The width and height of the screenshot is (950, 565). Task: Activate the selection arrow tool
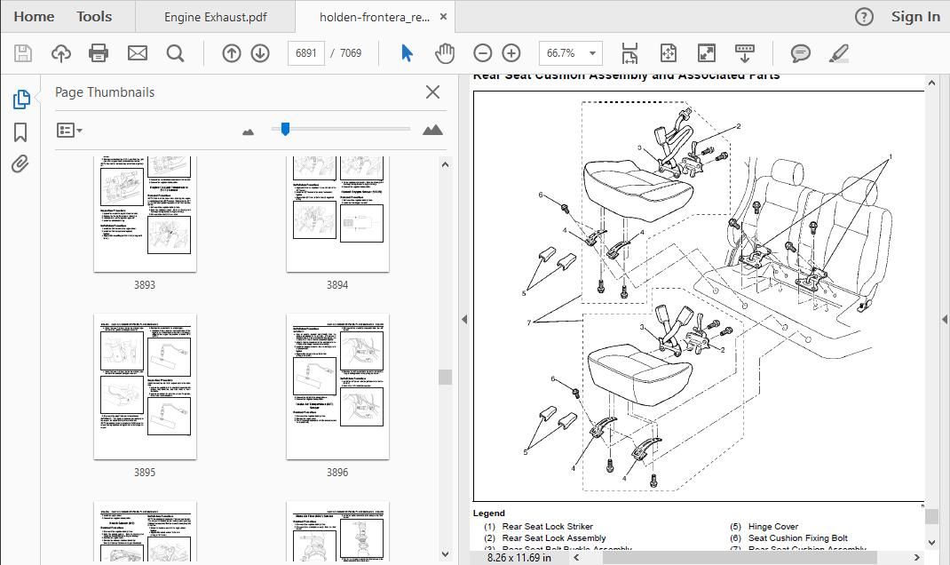click(407, 53)
